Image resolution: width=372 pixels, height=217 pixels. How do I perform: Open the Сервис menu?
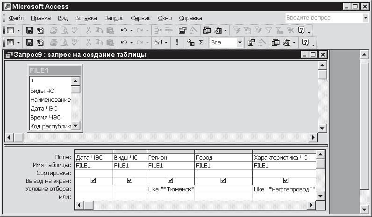pos(141,18)
